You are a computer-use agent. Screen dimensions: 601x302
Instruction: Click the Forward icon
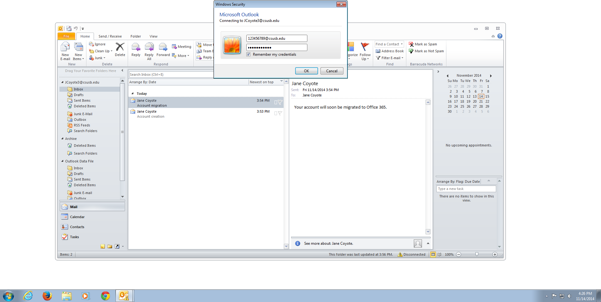(x=163, y=47)
